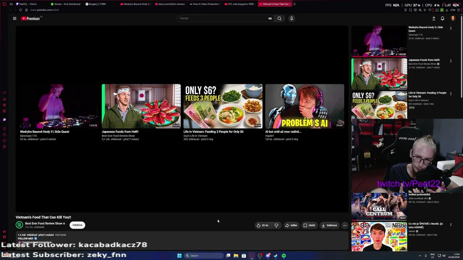Save the video with Uložit
The height and width of the screenshot is (260, 463).
[x=309, y=225]
